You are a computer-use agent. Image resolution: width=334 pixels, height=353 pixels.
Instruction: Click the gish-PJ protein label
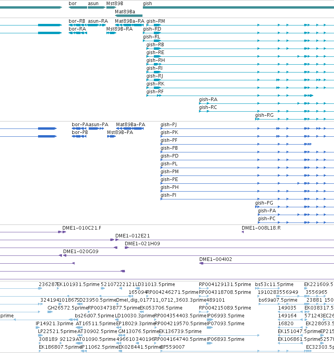pyautogui.click(x=169, y=125)
